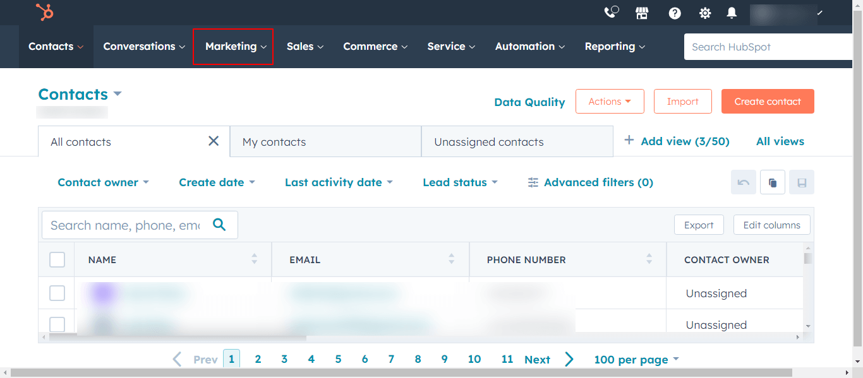Click the search magnifier in the contacts search bar
863x378 pixels.
point(219,225)
